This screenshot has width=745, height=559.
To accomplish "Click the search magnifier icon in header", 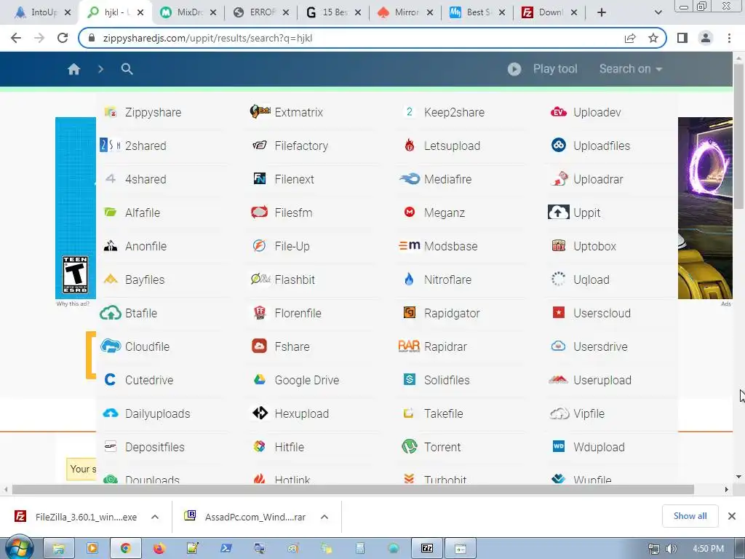I will pos(127,69).
